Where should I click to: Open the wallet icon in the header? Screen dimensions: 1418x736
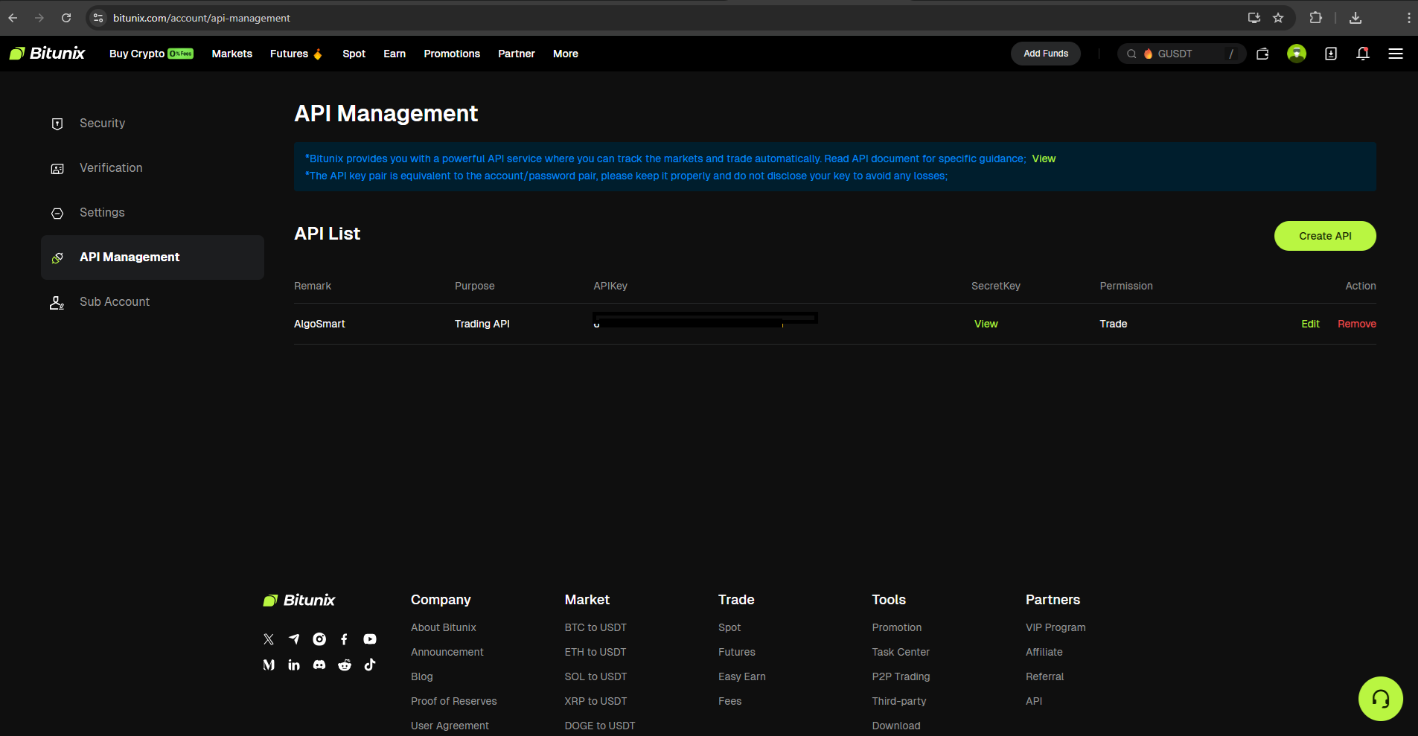(1262, 54)
